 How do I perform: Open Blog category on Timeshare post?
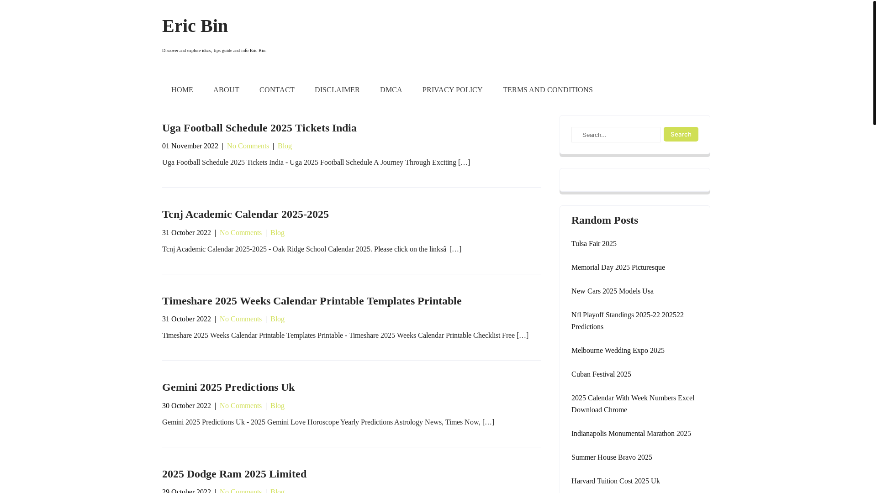[x=277, y=319]
